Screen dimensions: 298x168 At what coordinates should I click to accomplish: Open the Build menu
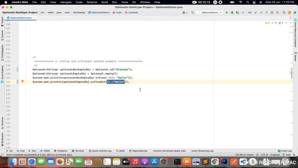tap(104, 2)
